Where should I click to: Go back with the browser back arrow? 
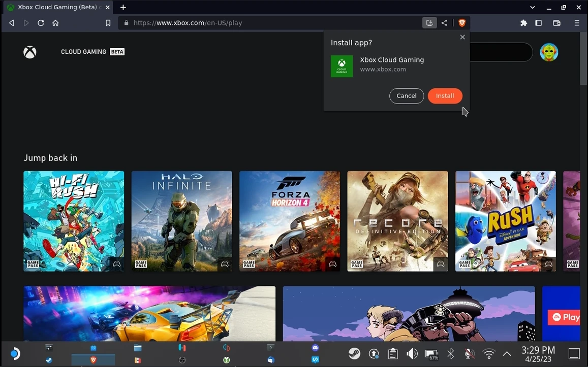(x=12, y=23)
